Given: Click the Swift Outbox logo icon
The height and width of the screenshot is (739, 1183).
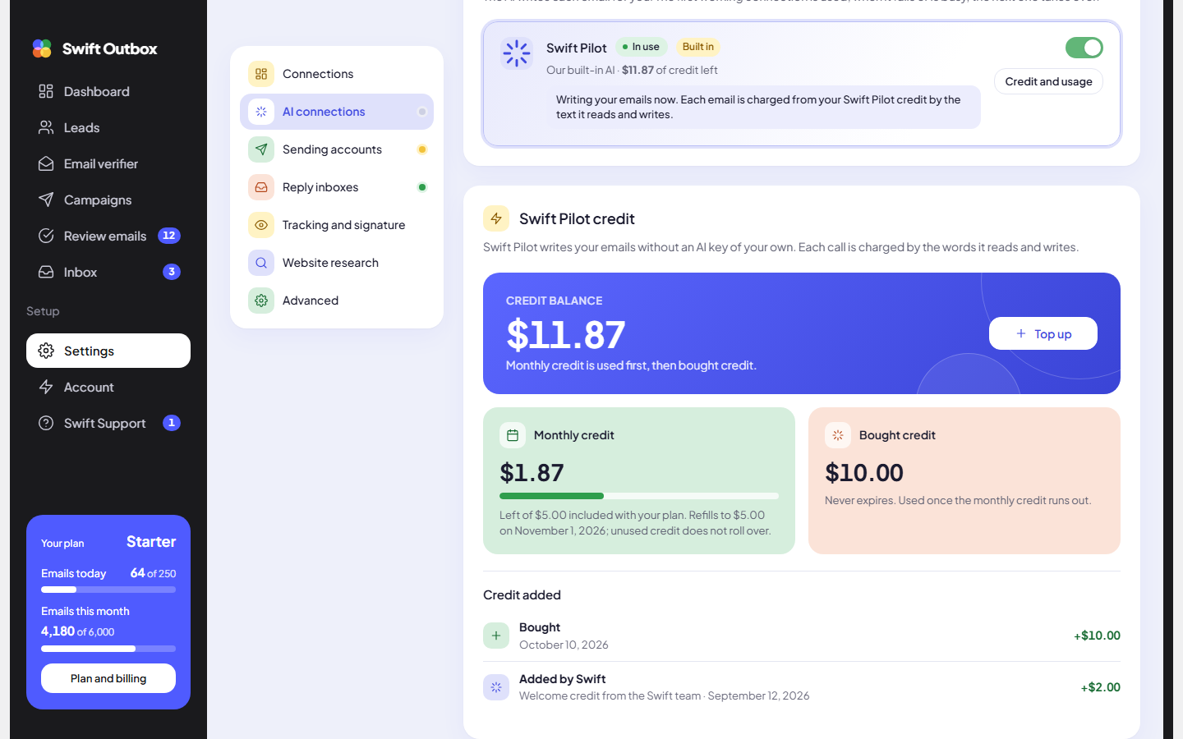Looking at the screenshot, I should (42, 48).
